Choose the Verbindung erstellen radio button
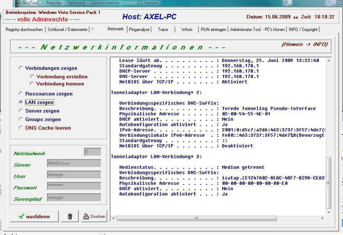 pos(32,77)
